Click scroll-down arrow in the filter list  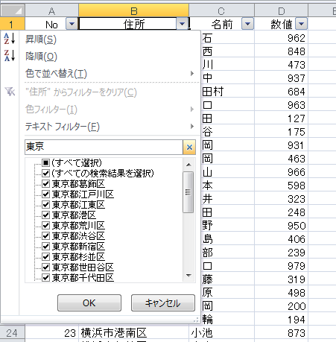pyautogui.click(x=188, y=275)
